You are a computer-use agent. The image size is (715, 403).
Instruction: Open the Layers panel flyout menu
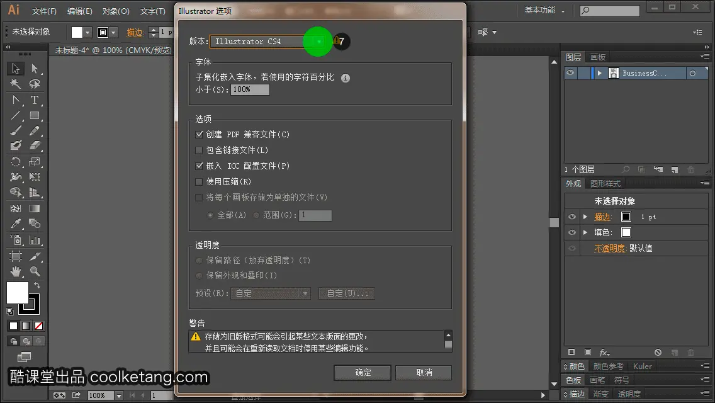pyautogui.click(x=704, y=57)
